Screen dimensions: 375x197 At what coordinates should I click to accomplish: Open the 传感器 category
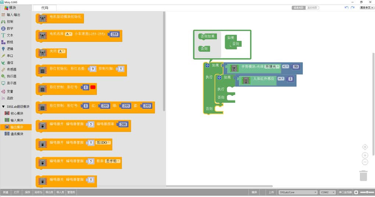coord(12,69)
